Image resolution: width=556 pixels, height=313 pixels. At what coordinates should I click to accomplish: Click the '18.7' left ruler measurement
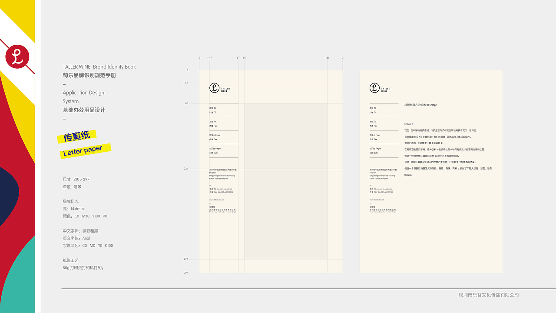tap(185, 83)
